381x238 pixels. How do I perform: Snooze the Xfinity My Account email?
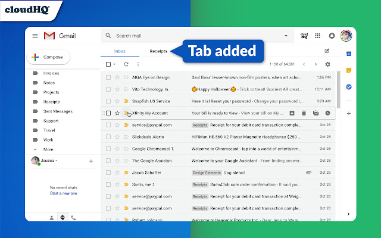(327, 113)
